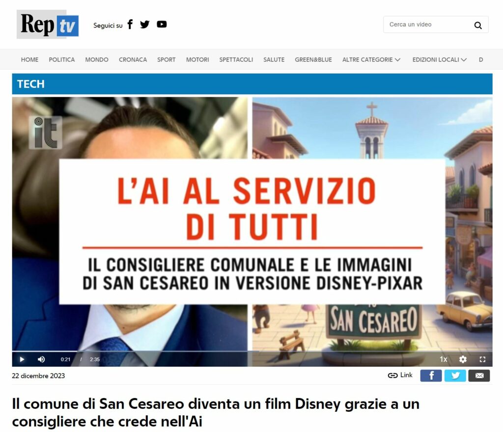Visit the Facebook page in header
The width and height of the screenshot is (503, 432).
tap(130, 25)
